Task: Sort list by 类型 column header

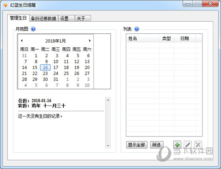Action: pos(166,38)
